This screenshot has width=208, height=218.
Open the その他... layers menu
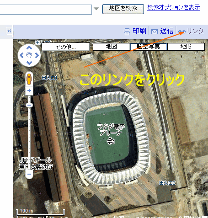pos(66,47)
